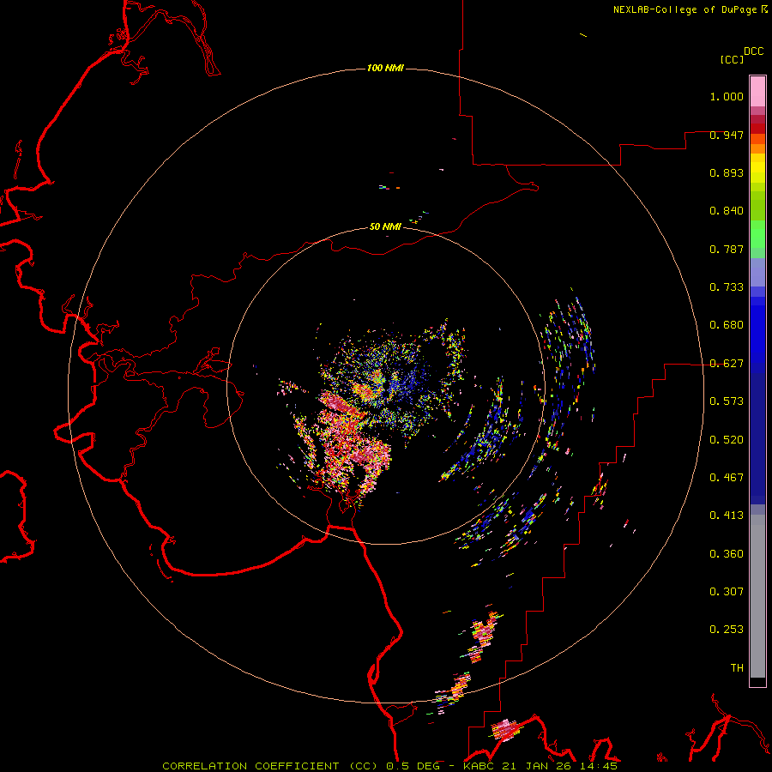772x772 pixels.
Task: Click the 21 JAN 26 date text
Action: pyautogui.click(x=538, y=766)
